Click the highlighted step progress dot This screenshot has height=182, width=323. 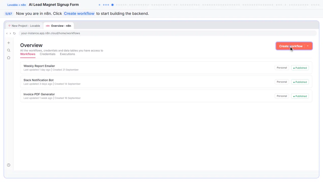[113, 5]
